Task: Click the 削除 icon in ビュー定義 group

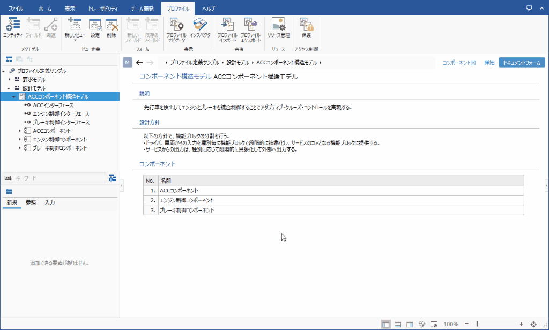Action: [x=112, y=26]
